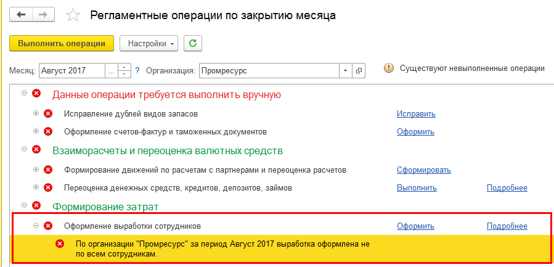Click the ellipsis button in month field
Image resolution: width=554 pixels, height=267 pixels.
(112, 70)
